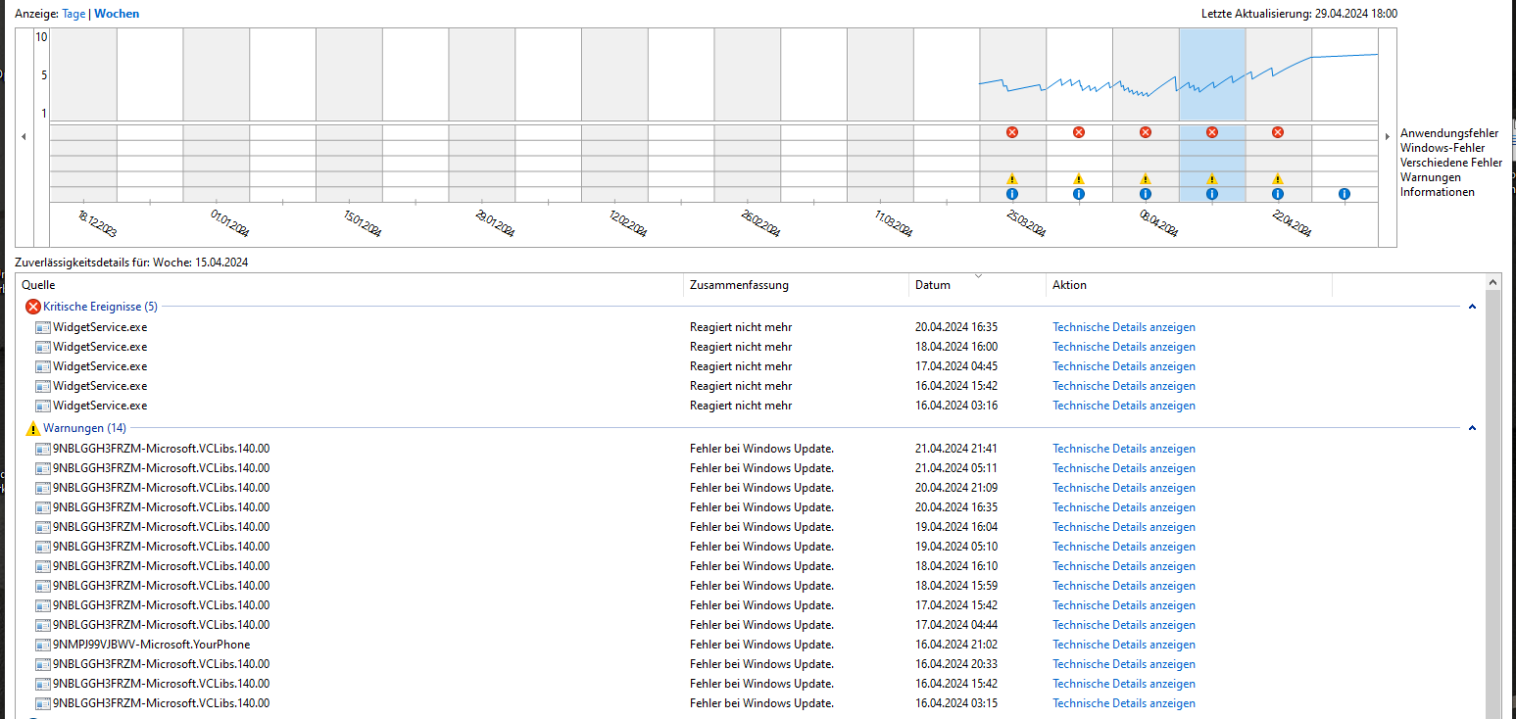The height and width of the screenshot is (719, 1516).
Task: Click red error icon in highlighted week 15.04.2024 column
Action: pyautogui.click(x=1212, y=132)
